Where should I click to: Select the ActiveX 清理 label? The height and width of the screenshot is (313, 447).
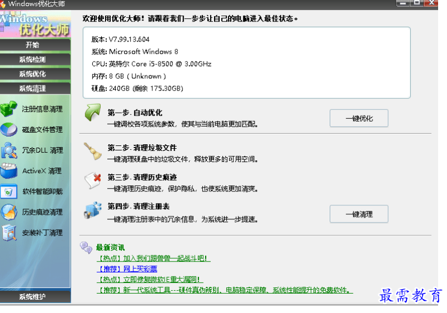tap(42, 171)
